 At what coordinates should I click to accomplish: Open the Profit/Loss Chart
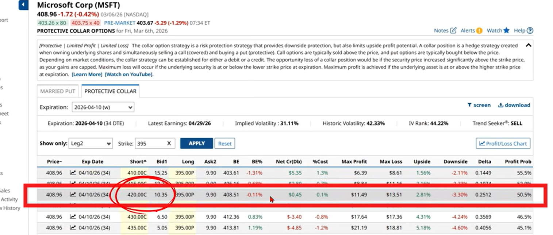click(503, 143)
